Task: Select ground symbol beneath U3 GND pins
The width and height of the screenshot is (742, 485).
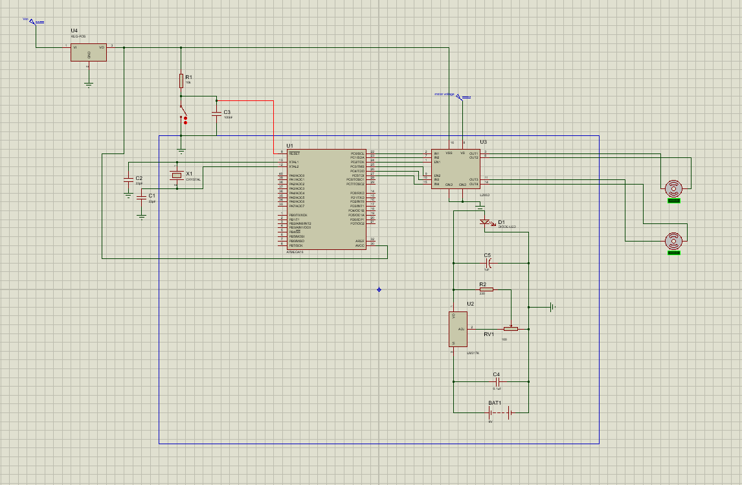Action: pos(480,208)
